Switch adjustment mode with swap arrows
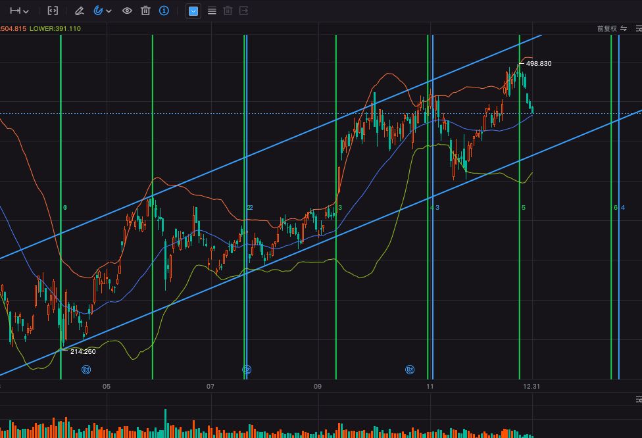This screenshot has height=438, width=642. click(624, 28)
